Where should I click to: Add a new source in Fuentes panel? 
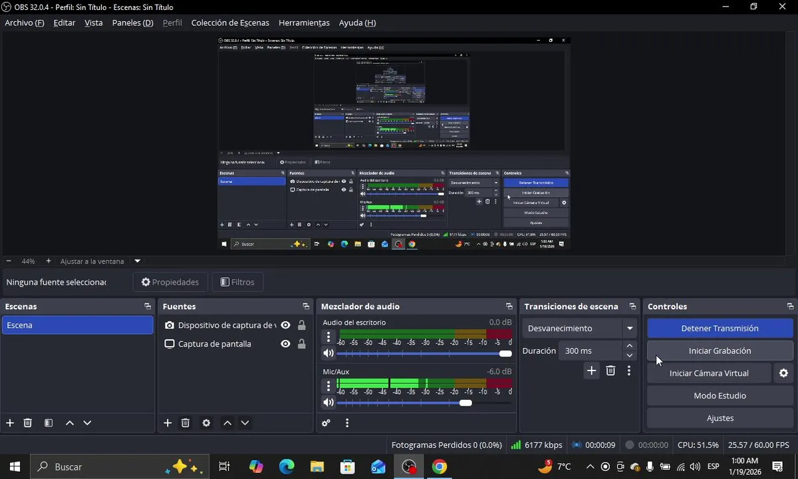pos(168,422)
